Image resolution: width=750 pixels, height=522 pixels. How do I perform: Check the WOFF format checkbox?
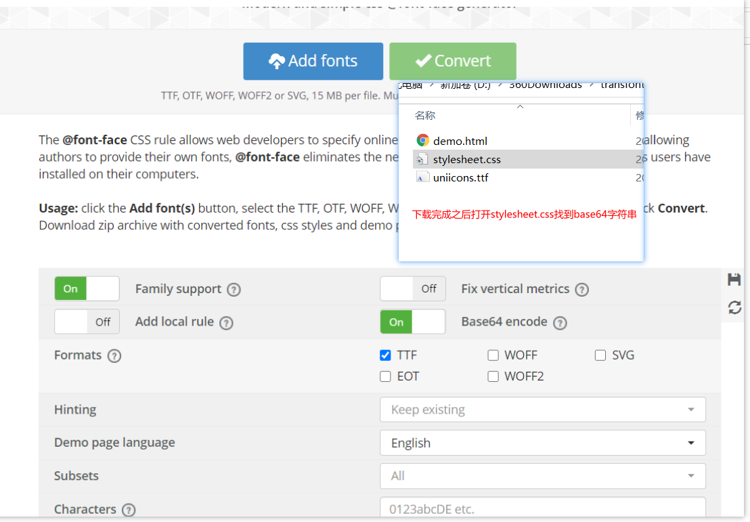[x=493, y=355]
